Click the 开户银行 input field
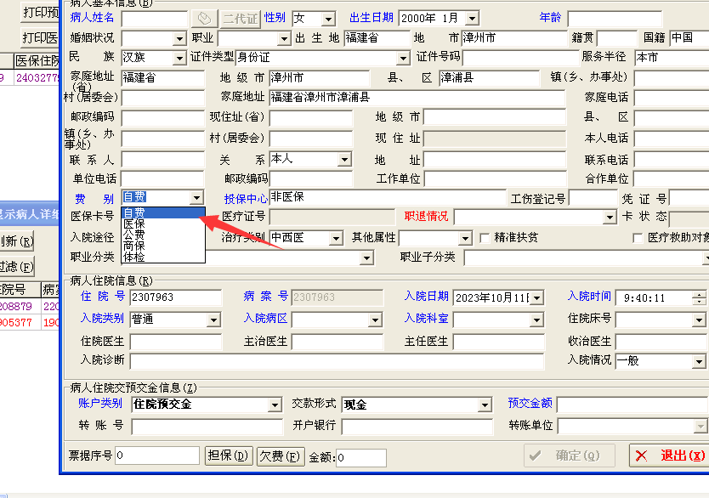The width and height of the screenshot is (709, 498). coord(417,426)
